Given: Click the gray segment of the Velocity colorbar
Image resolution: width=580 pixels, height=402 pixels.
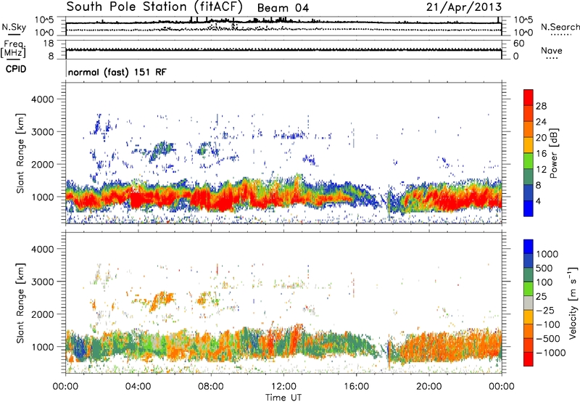Looking at the screenshot, I should click(x=529, y=303).
